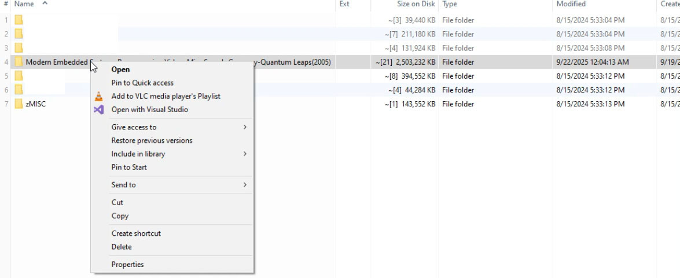Click modified date 8/15/2024 5:33:08 PM

[591, 47]
